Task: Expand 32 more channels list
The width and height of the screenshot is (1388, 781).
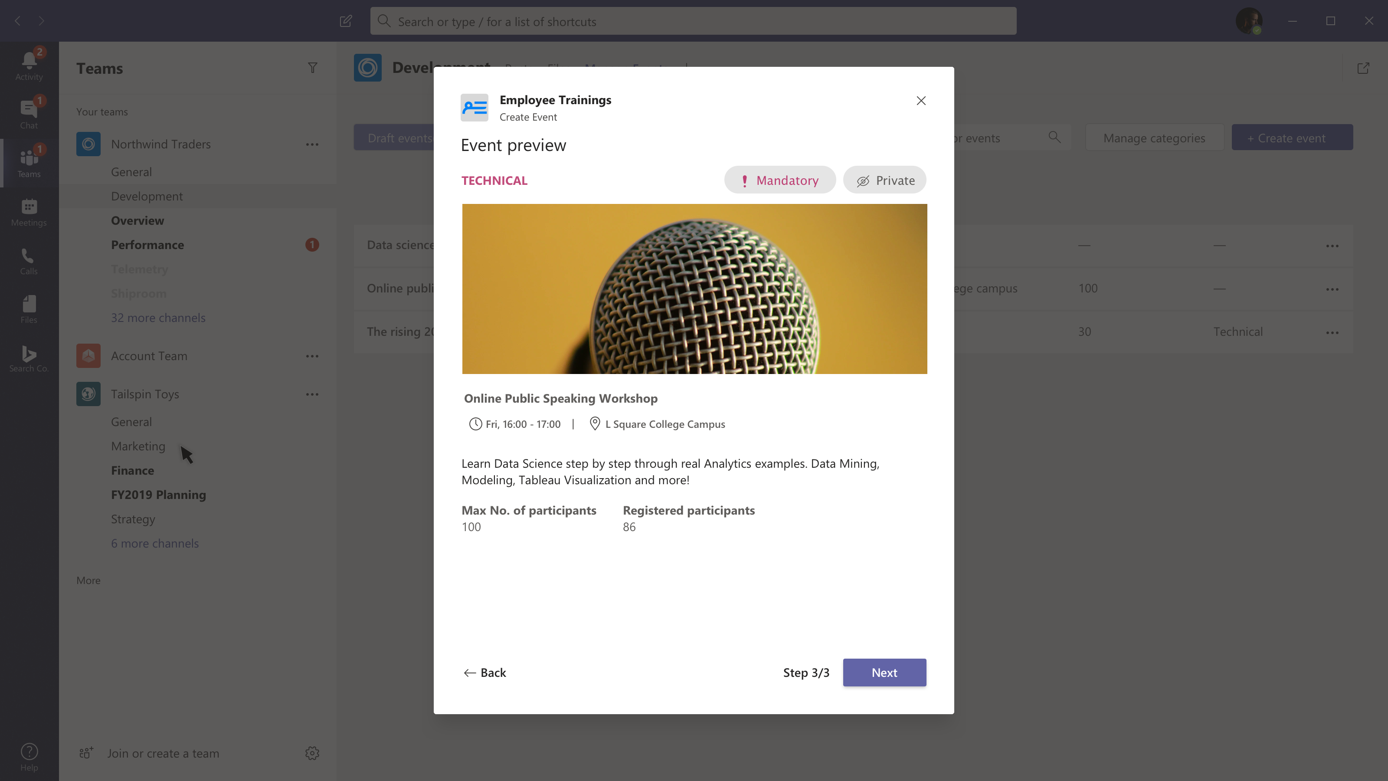Action: click(x=158, y=318)
